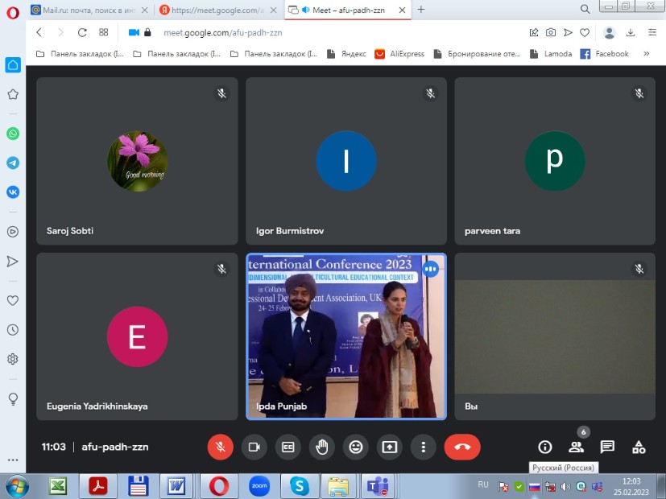Click the Ipda Punjab video tile
Image resolution: width=666 pixels, height=499 pixels.
pos(346,336)
